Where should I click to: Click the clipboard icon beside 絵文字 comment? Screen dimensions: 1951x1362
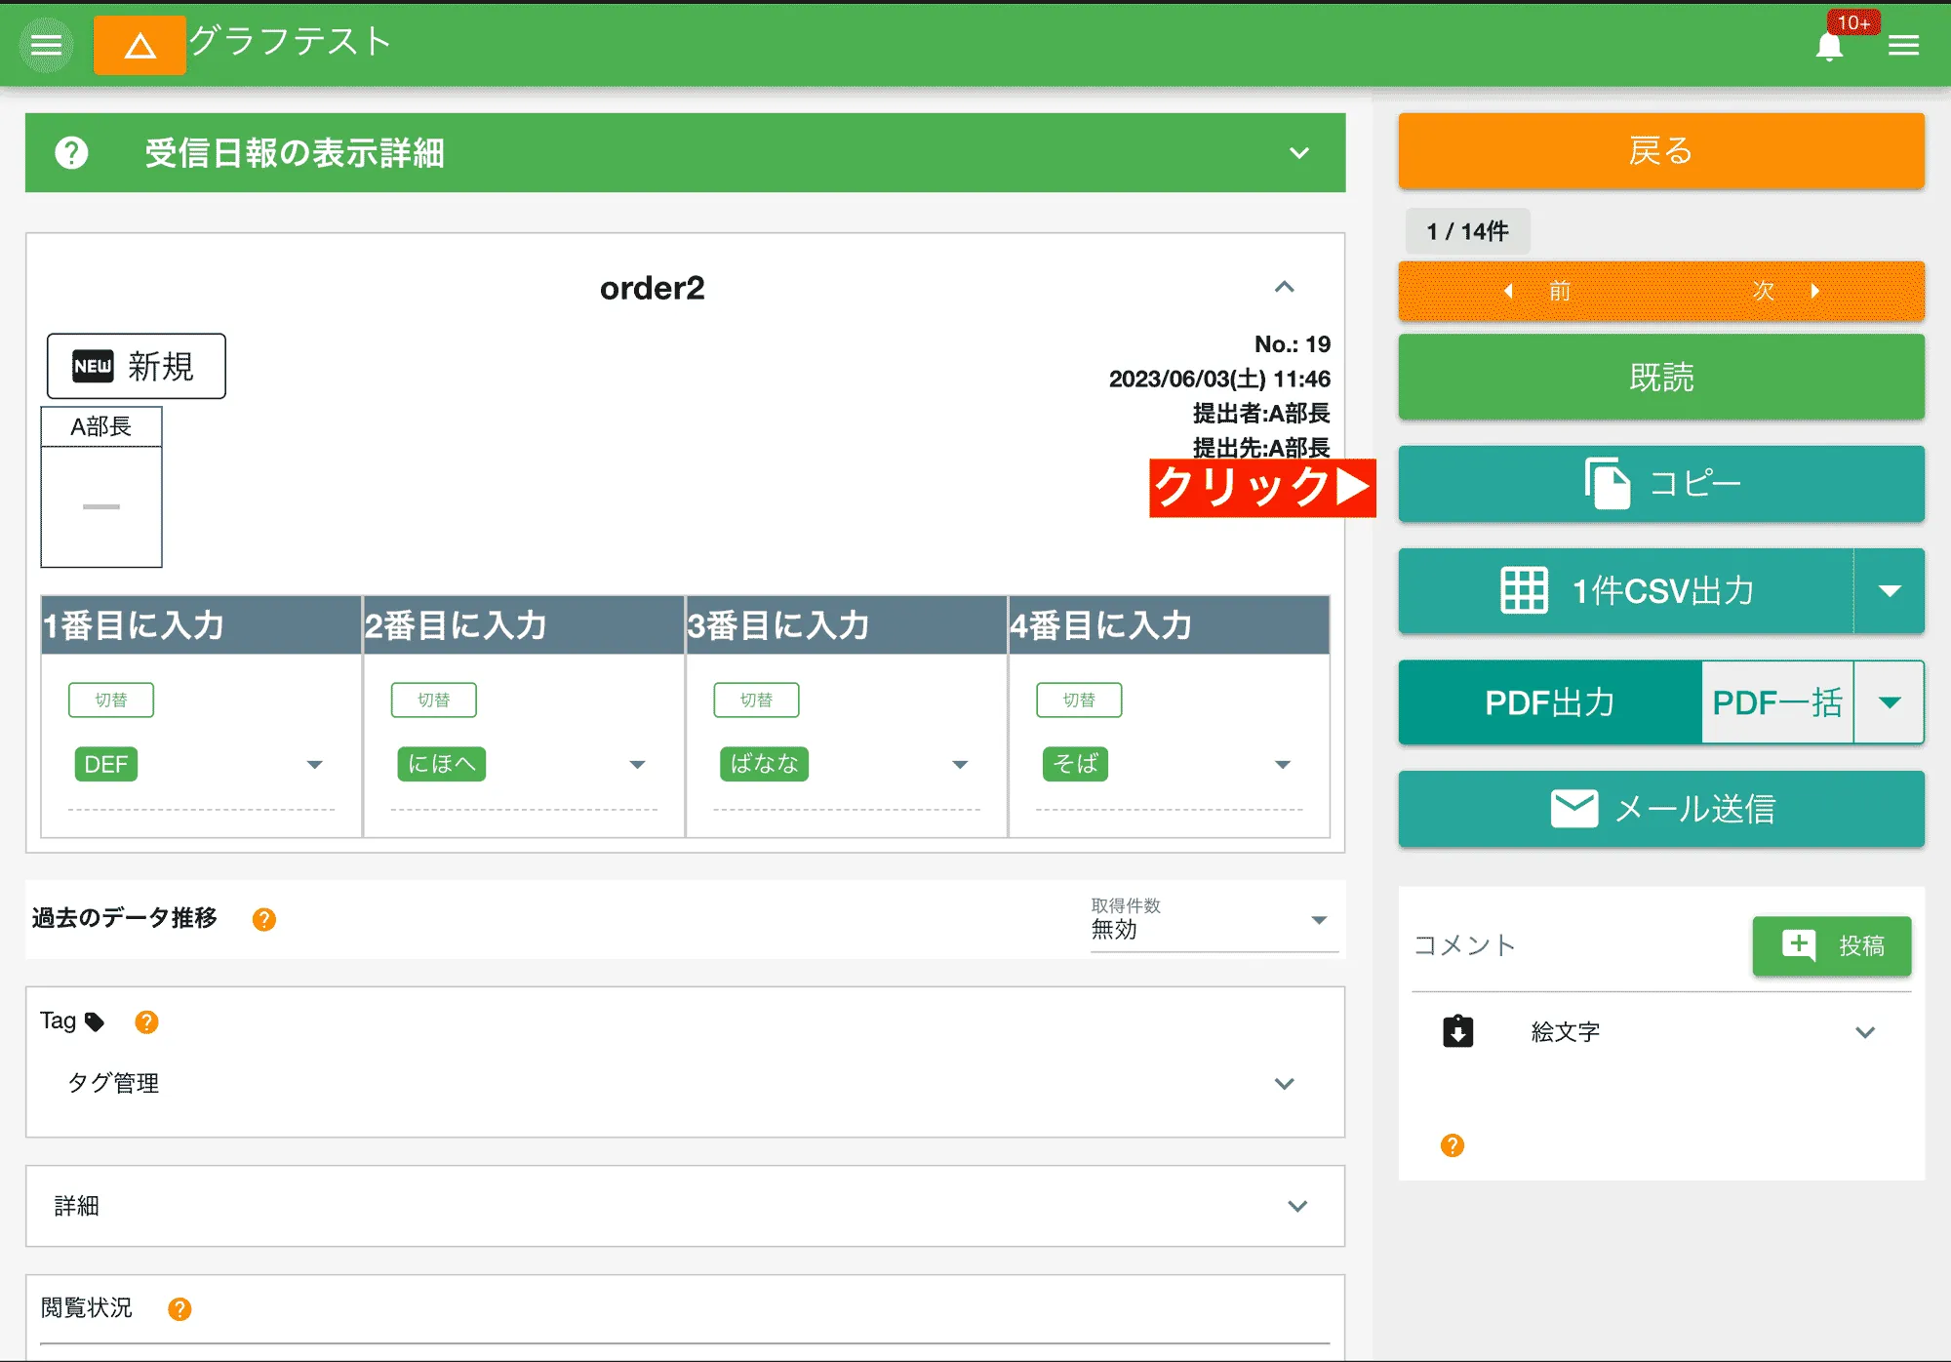(x=1458, y=1031)
